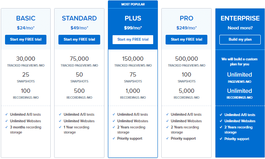Start the free trial for Plus plan
Image resolution: width=265 pixels, height=159 pixels.
[133, 39]
